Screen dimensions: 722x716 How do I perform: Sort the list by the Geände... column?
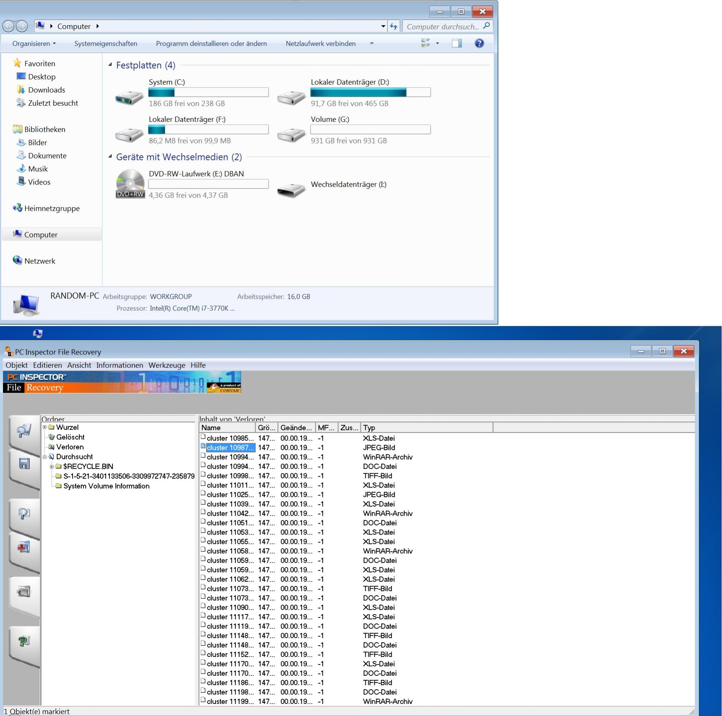pos(296,428)
